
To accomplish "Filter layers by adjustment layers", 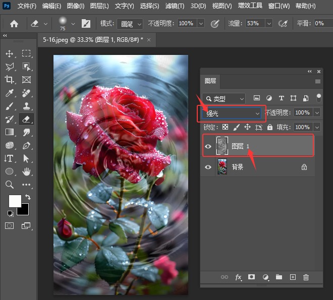I will click(x=269, y=98).
